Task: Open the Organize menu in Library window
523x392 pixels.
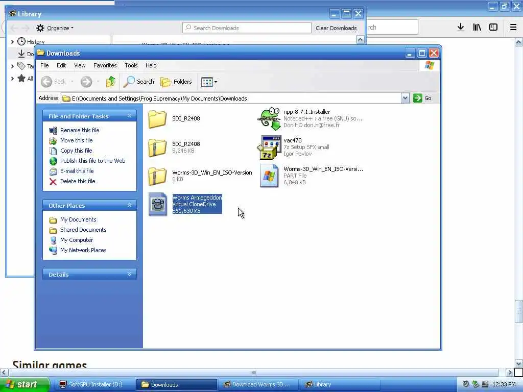Action: (x=55, y=28)
